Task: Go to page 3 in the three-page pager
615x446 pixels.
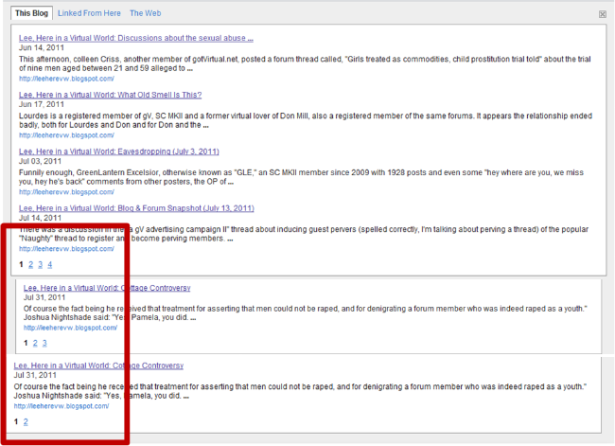Action: pyautogui.click(x=44, y=343)
